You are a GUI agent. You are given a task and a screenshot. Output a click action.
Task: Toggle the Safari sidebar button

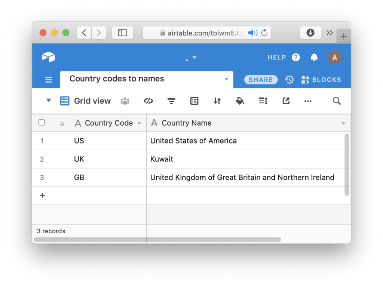(122, 33)
